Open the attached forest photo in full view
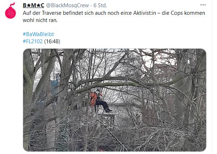217x154 pixels. 114,100
